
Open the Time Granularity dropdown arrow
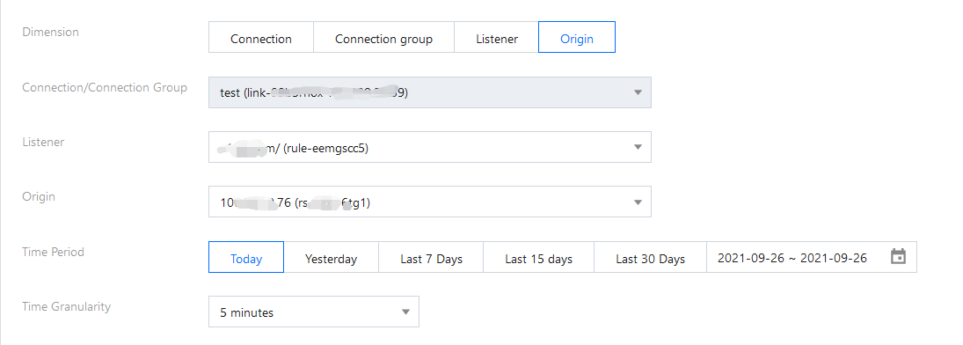[405, 312]
